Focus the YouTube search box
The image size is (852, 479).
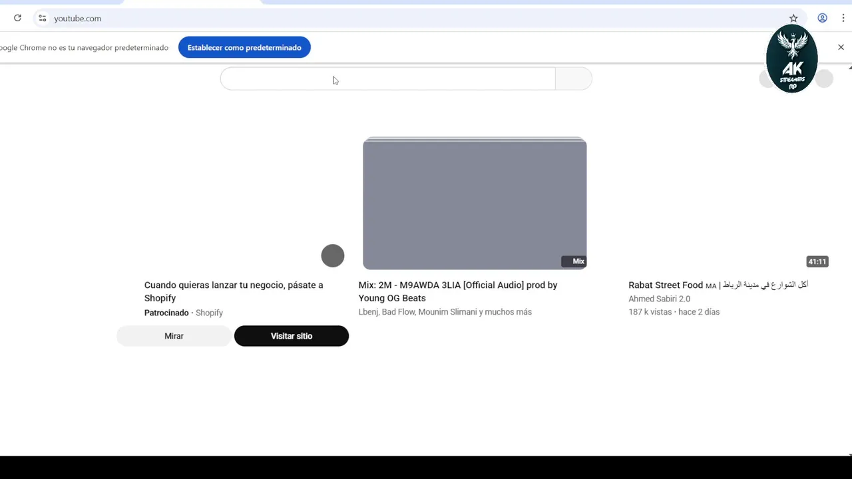coord(387,79)
